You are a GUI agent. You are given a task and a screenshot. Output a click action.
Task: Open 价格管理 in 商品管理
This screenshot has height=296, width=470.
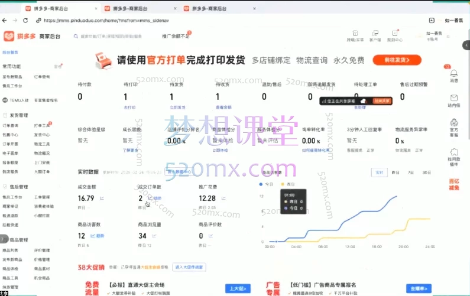41,259
